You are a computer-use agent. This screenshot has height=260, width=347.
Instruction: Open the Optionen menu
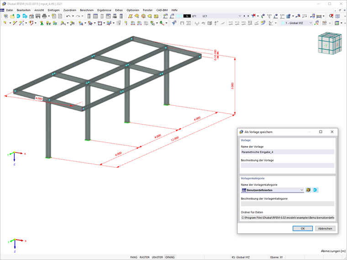pos(133,10)
